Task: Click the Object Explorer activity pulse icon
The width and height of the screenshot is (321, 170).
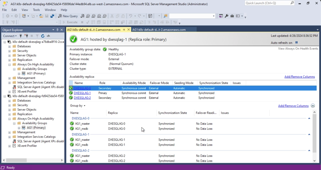Action: (x=48, y=36)
